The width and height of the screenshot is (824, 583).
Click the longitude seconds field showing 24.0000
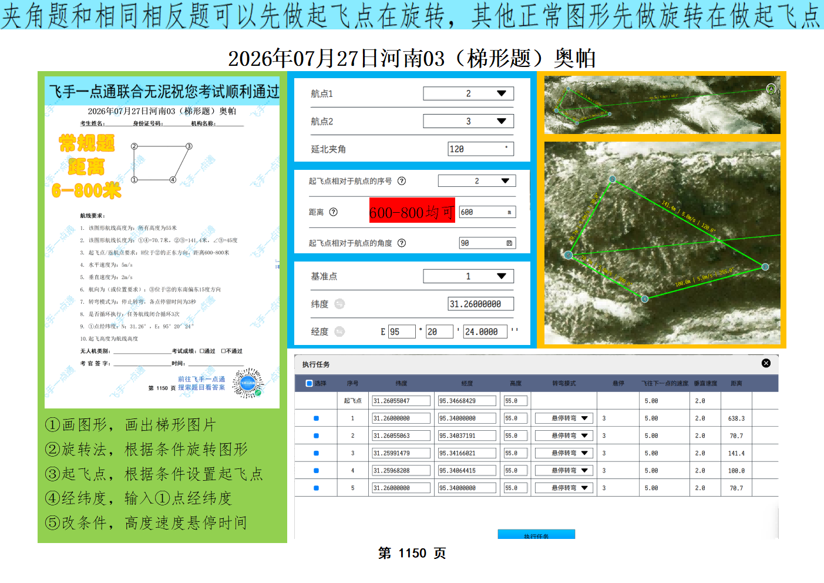(x=486, y=331)
